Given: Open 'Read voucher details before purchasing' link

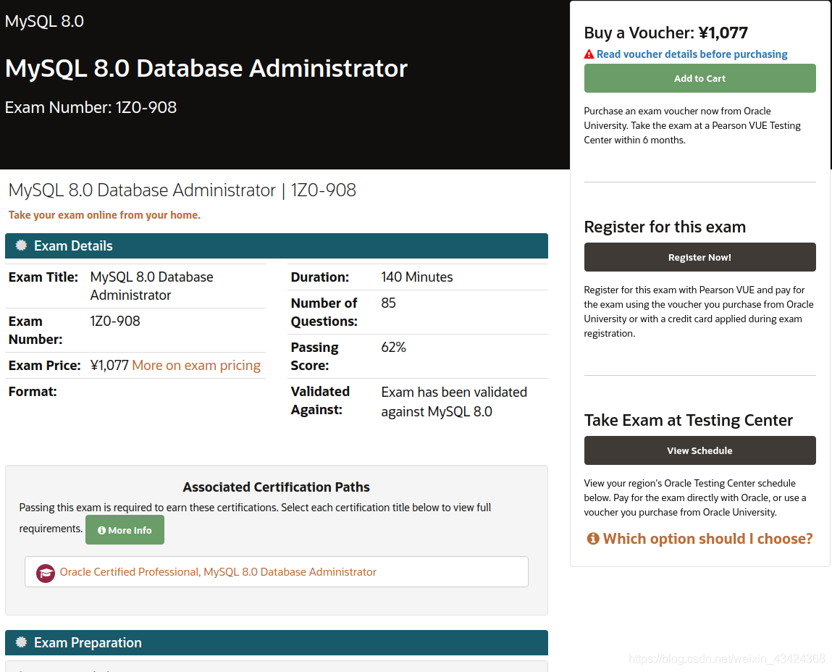Looking at the screenshot, I should coord(691,54).
